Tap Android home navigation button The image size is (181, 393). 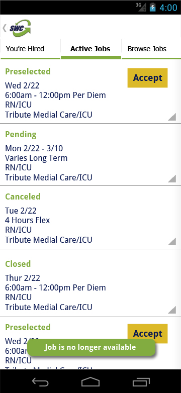click(x=90, y=382)
